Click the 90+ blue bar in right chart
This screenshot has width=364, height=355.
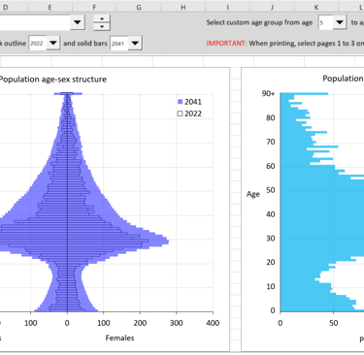click(304, 94)
